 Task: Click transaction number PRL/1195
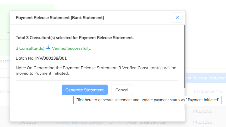[x=203, y=122]
